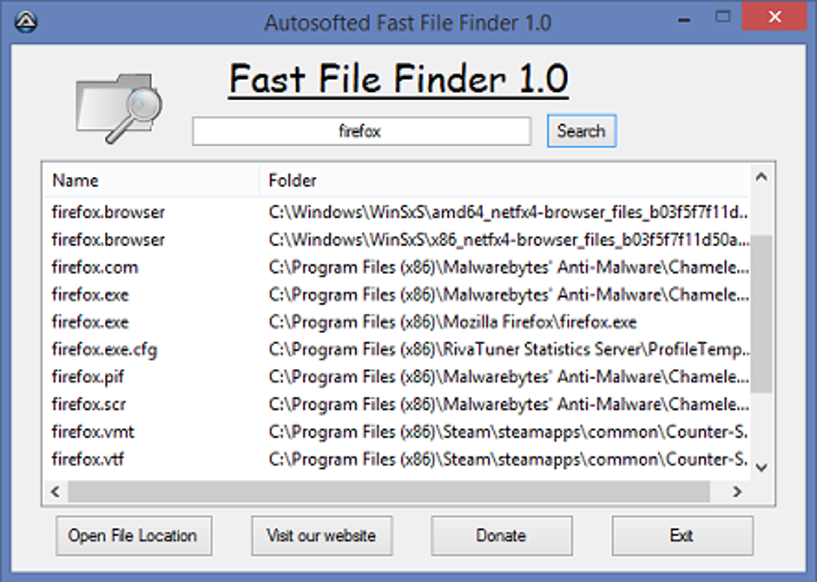Sort results by Name column header

pyautogui.click(x=152, y=180)
